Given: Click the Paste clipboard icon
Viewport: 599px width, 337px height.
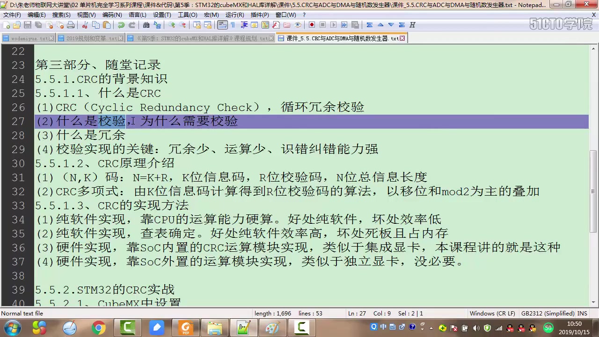Looking at the screenshot, I should (x=107, y=25).
